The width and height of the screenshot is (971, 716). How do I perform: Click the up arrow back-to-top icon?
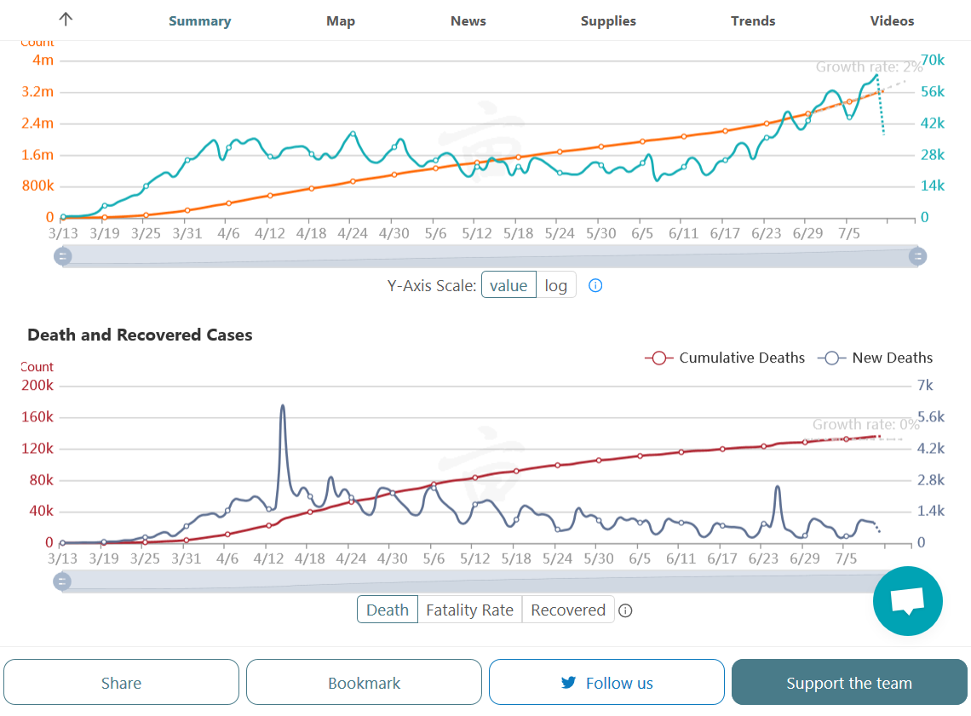[x=66, y=20]
